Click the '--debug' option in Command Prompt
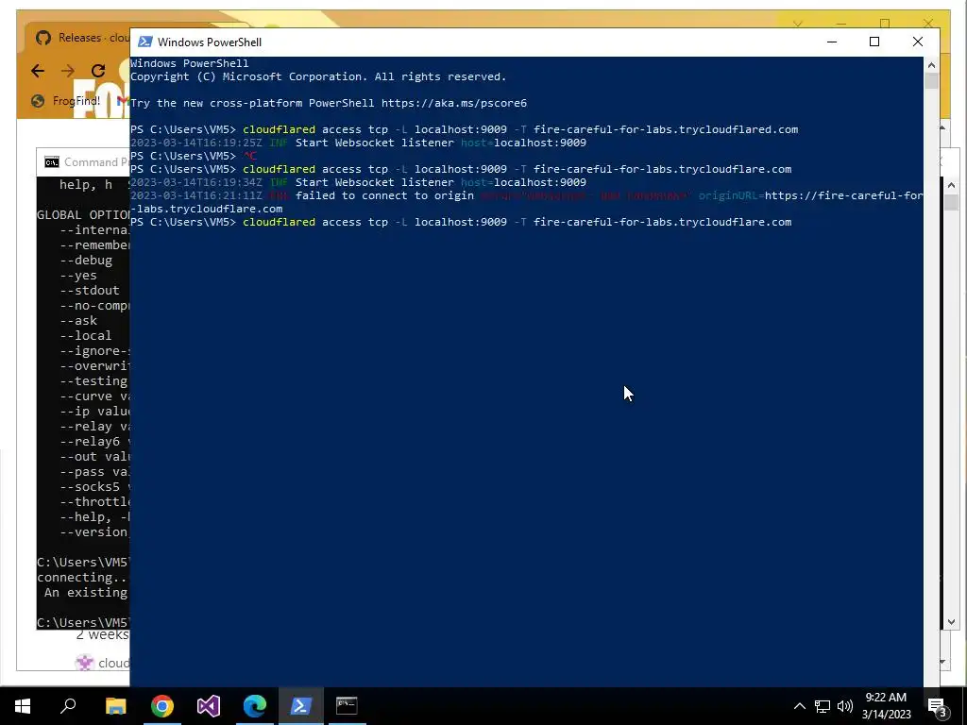The width and height of the screenshot is (967, 725). pyautogui.click(x=86, y=261)
